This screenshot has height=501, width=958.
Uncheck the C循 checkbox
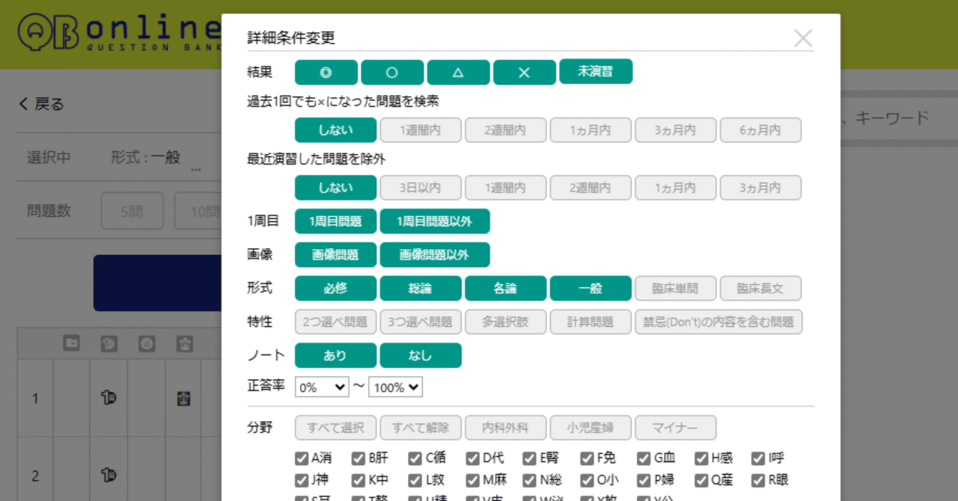[x=415, y=458]
